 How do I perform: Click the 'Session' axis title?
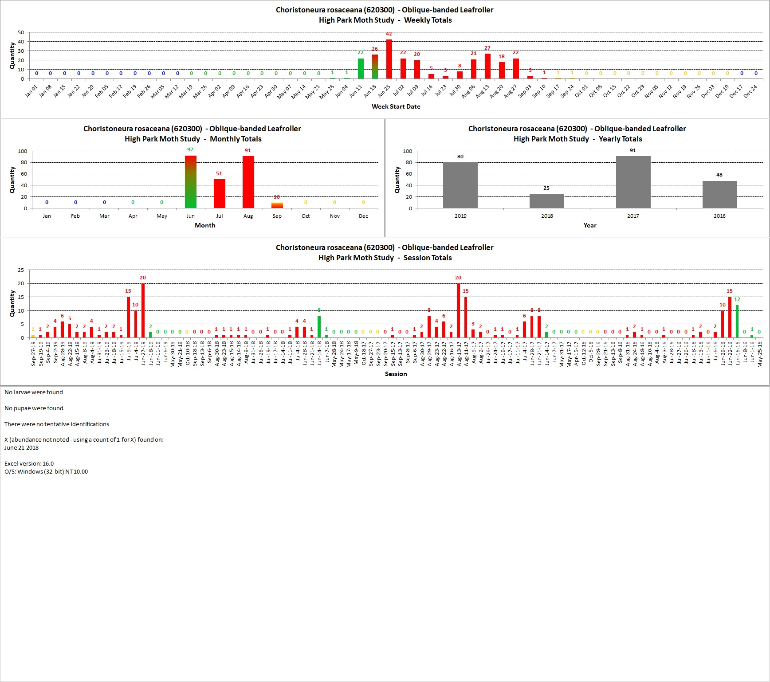tap(396, 374)
